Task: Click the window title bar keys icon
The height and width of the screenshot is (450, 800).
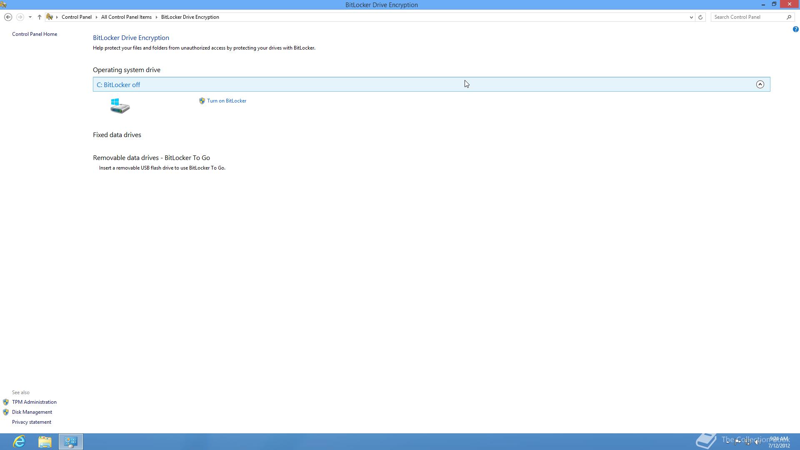Action: [3, 5]
